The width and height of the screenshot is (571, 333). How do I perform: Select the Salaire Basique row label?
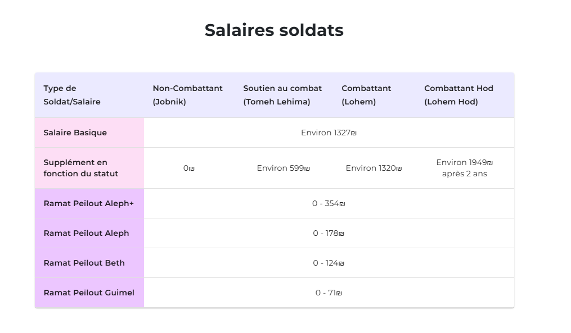pos(89,133)
